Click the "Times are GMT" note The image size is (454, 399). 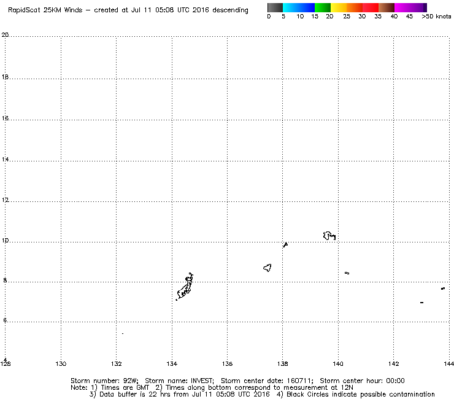(125, 388)
